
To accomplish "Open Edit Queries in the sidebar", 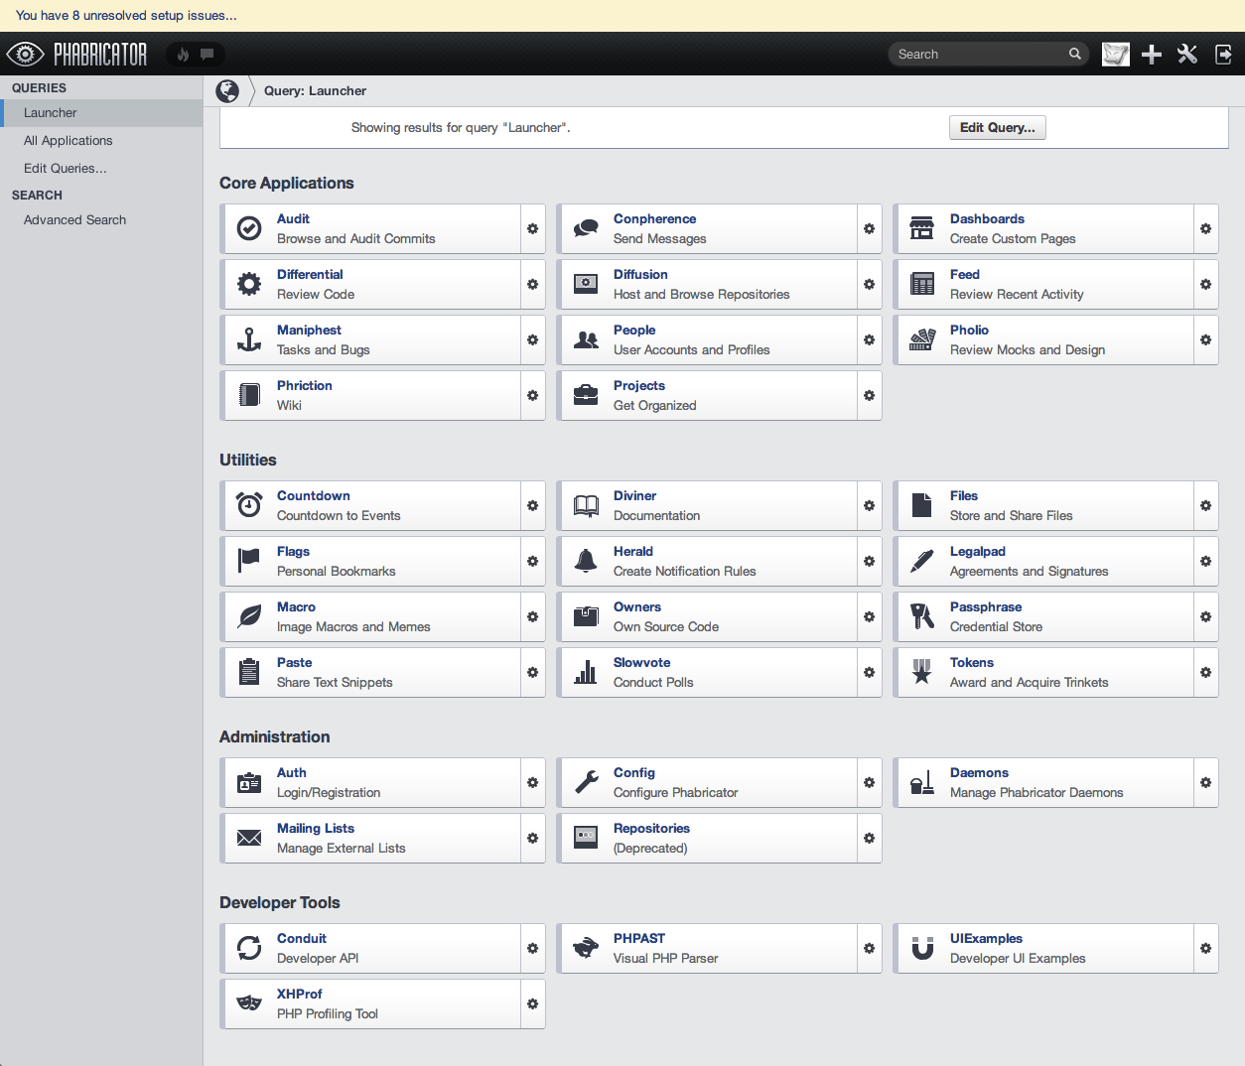I will click(x=65, y=169).
